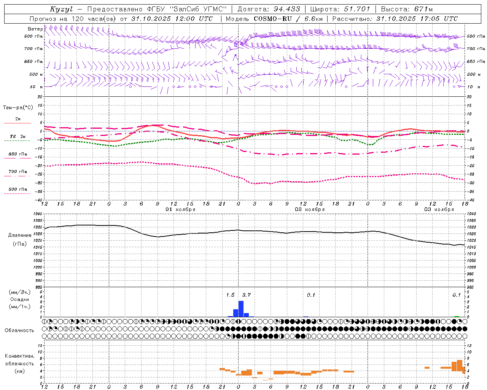
Task: Select the provider text ФГБУ "ЗапСиб УГМС"
Action: tap(187, 10)
